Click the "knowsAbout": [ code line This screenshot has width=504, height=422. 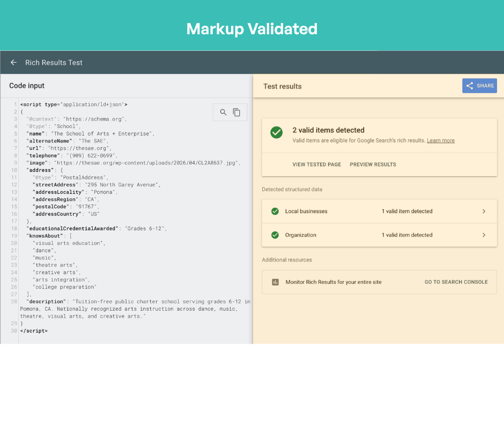click(49, 236)
